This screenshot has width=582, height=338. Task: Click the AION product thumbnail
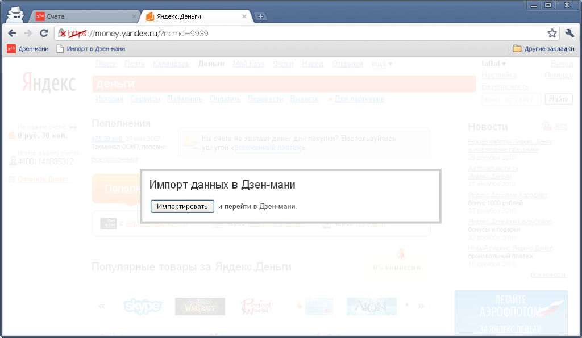click(x=372, y=306)
